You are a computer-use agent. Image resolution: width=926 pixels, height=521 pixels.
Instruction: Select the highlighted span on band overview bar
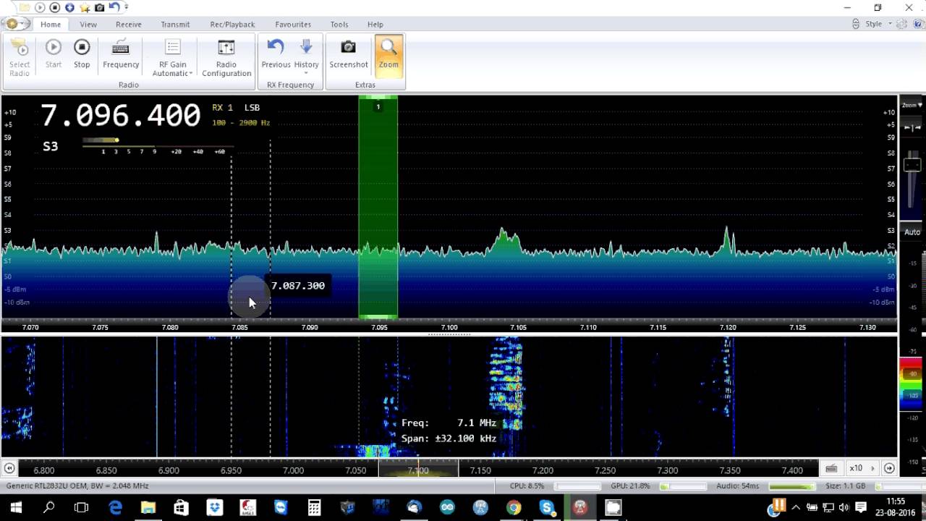[418, 470]
